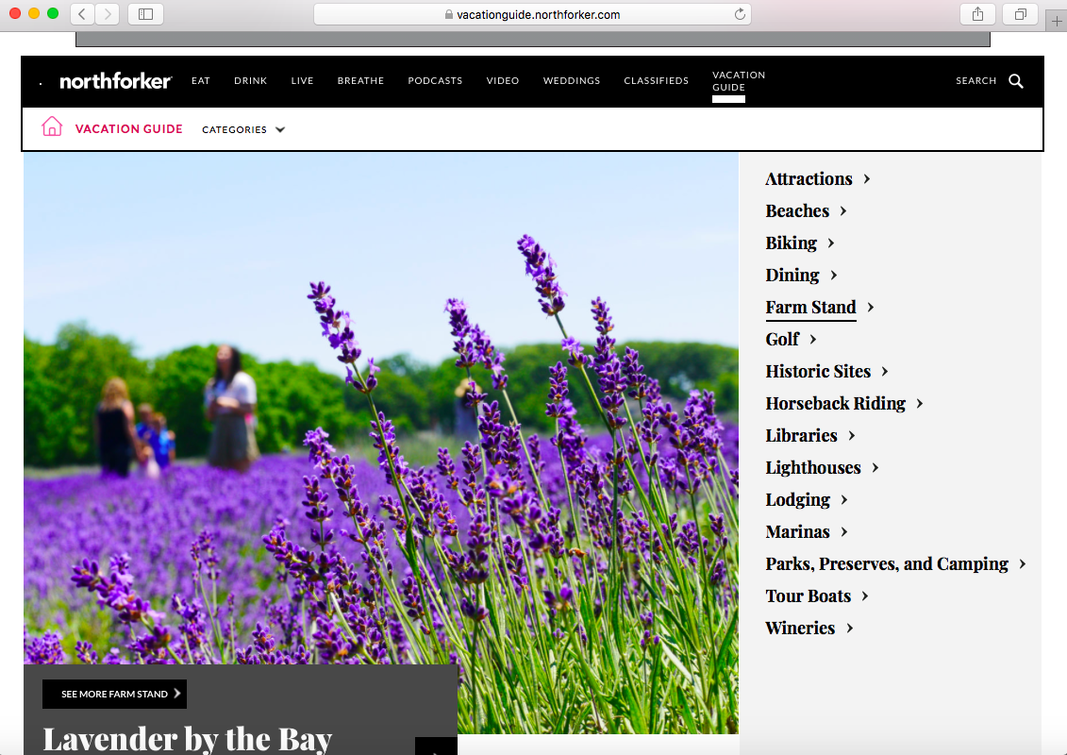Open the LIVE nav menu
Viewport: 1067px width, 755px height.
coord(302,80)
